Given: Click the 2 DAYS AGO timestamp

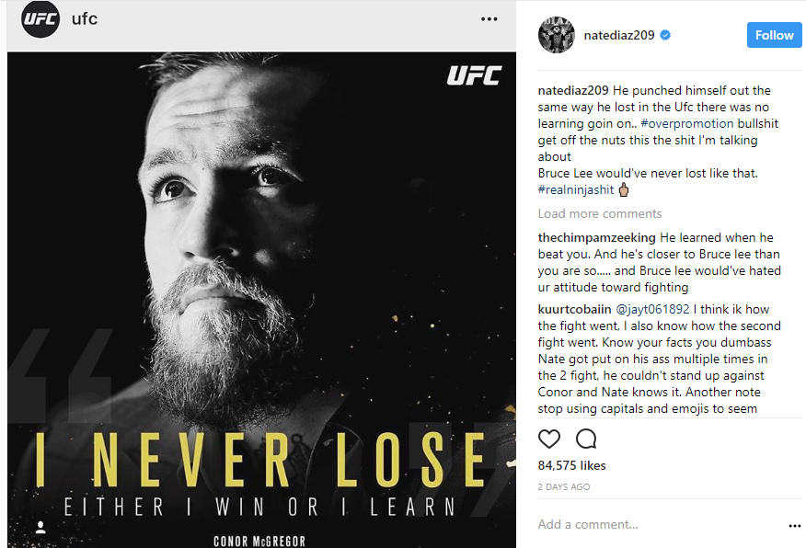Looking at the screenshot, I should coord(564,487).
